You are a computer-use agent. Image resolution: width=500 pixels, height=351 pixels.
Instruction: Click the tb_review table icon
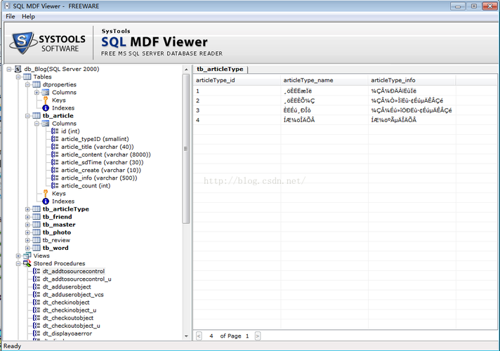point(37,240)
